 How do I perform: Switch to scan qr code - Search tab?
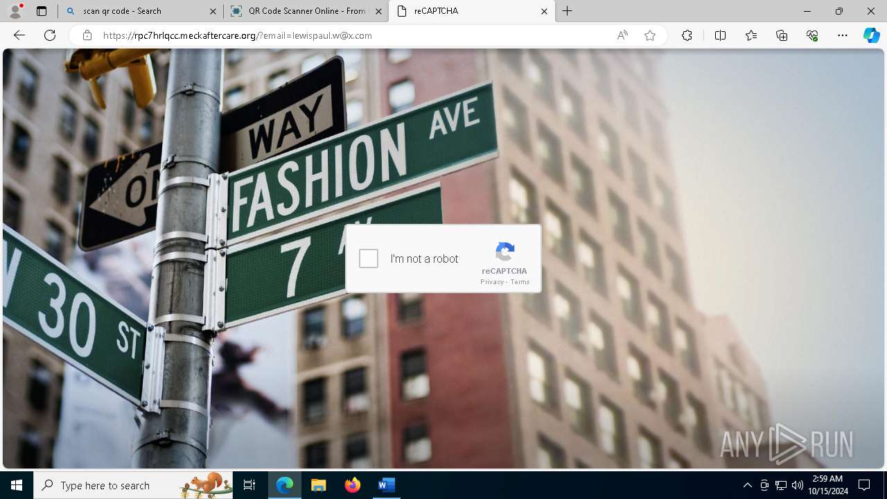click(x=141, y=11)
